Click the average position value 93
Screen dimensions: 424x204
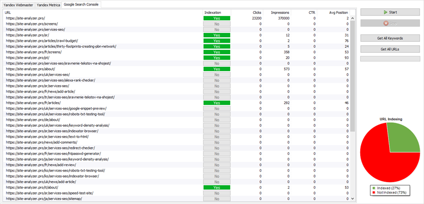pyautogui.click(x=347, y=58)
